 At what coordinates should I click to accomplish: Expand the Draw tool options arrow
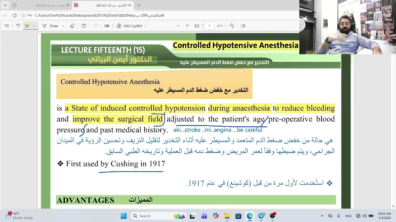point(63,26)
